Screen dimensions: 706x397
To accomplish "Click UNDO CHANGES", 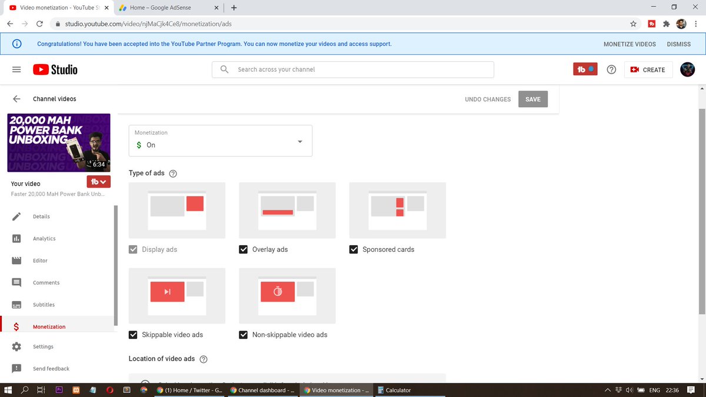I will (x=488, y=99).
